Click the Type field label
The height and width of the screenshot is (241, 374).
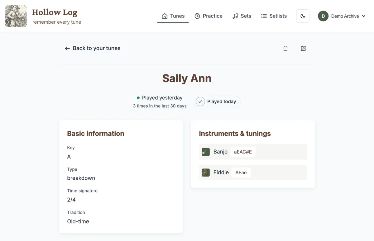tap(72, 169)
